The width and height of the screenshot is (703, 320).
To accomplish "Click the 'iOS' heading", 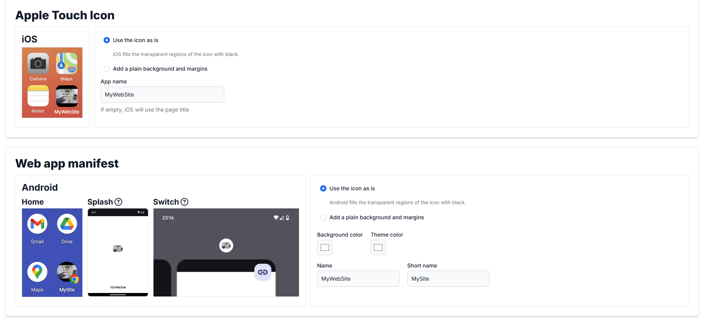I will coord(29,39).
